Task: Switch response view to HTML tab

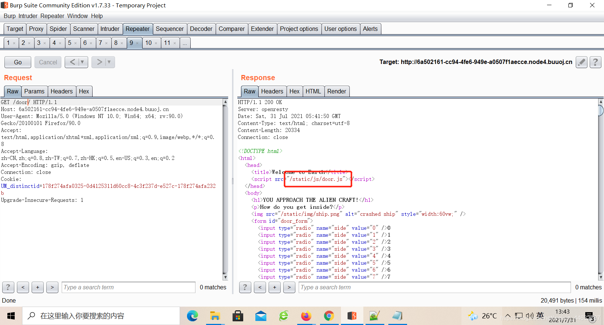Action: point(313,91)
